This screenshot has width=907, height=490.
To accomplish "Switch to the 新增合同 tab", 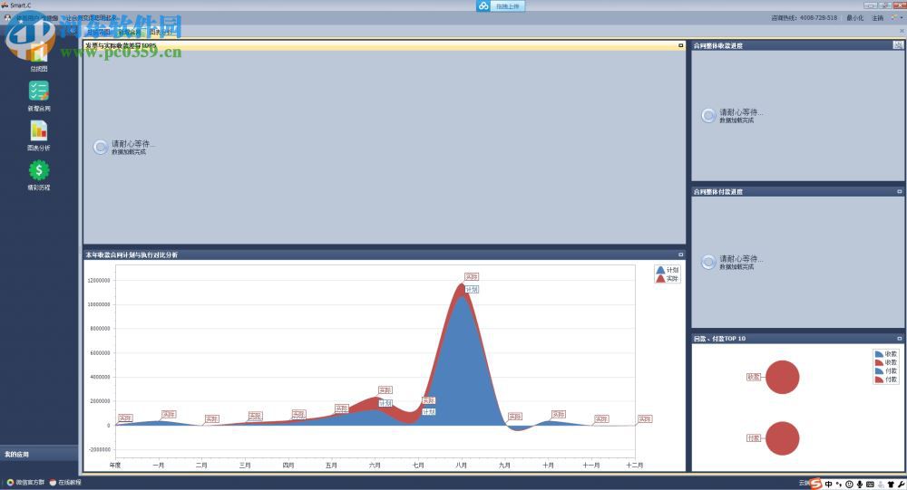I will 129,33.
